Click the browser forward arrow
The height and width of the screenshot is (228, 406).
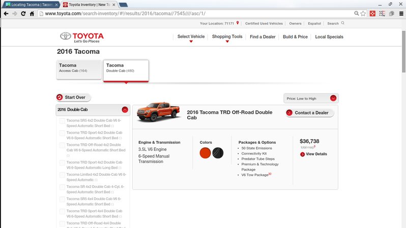coord(15,13)
